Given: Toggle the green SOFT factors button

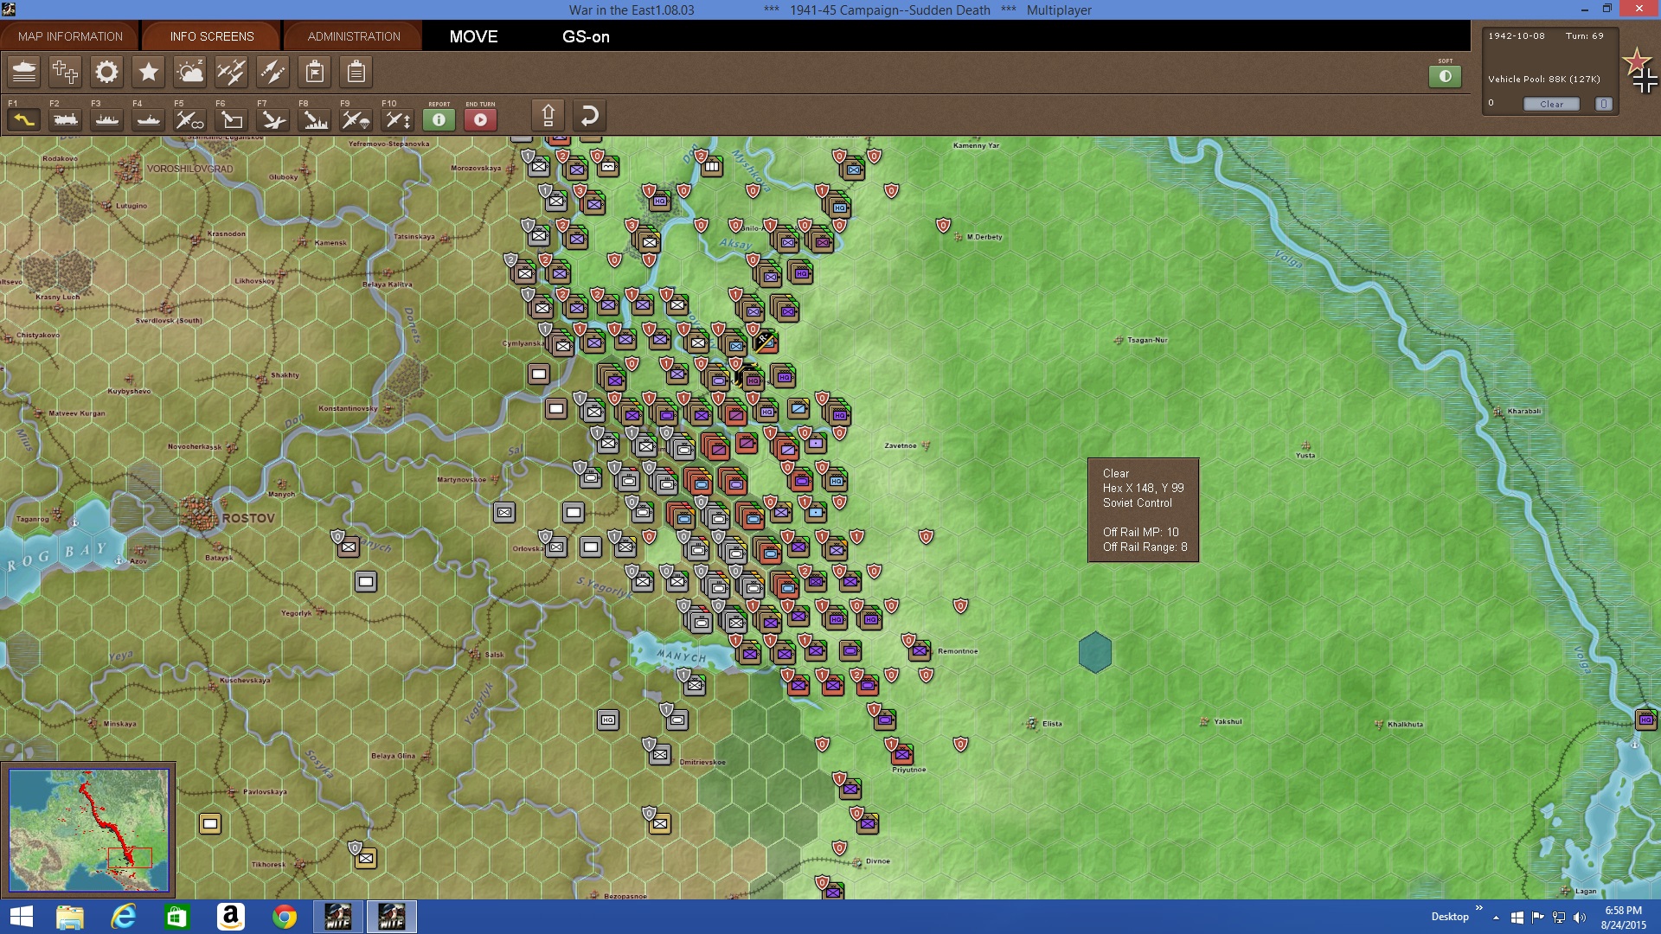Looking at the screenshot, I should point(1445,76).
